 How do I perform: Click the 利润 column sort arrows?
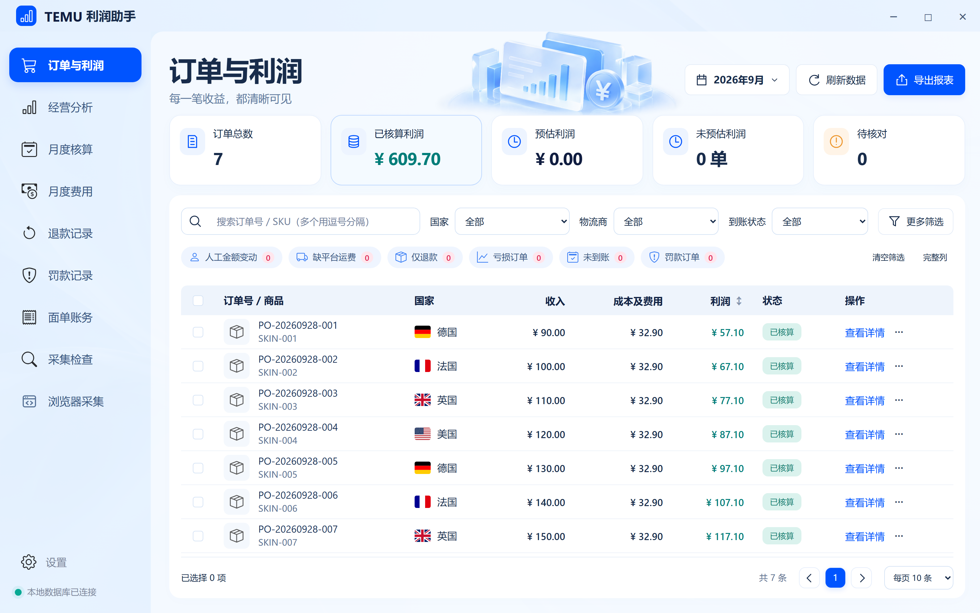click(x=739, y=301)
